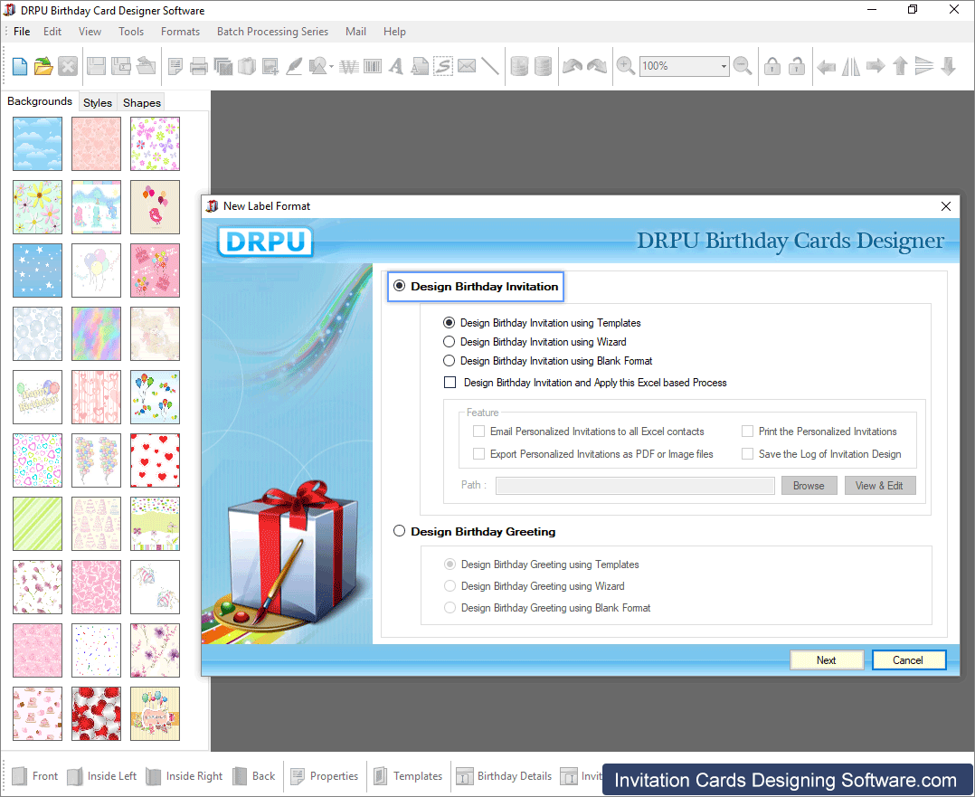Open the Front card side button

35,776
